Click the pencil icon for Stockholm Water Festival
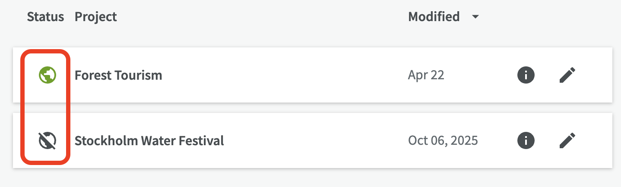This screenshot has height=187, width=621. tap(567, 140)
